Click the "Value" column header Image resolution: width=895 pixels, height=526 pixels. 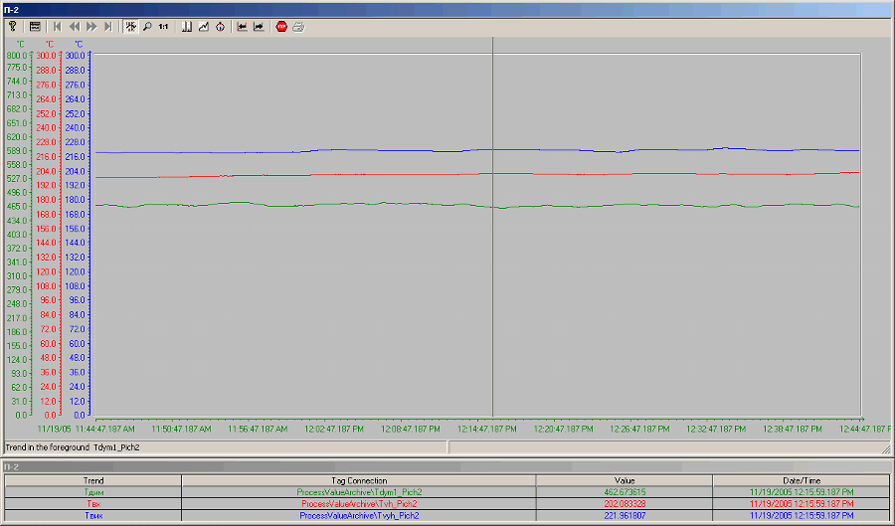[x=624, y=480]
